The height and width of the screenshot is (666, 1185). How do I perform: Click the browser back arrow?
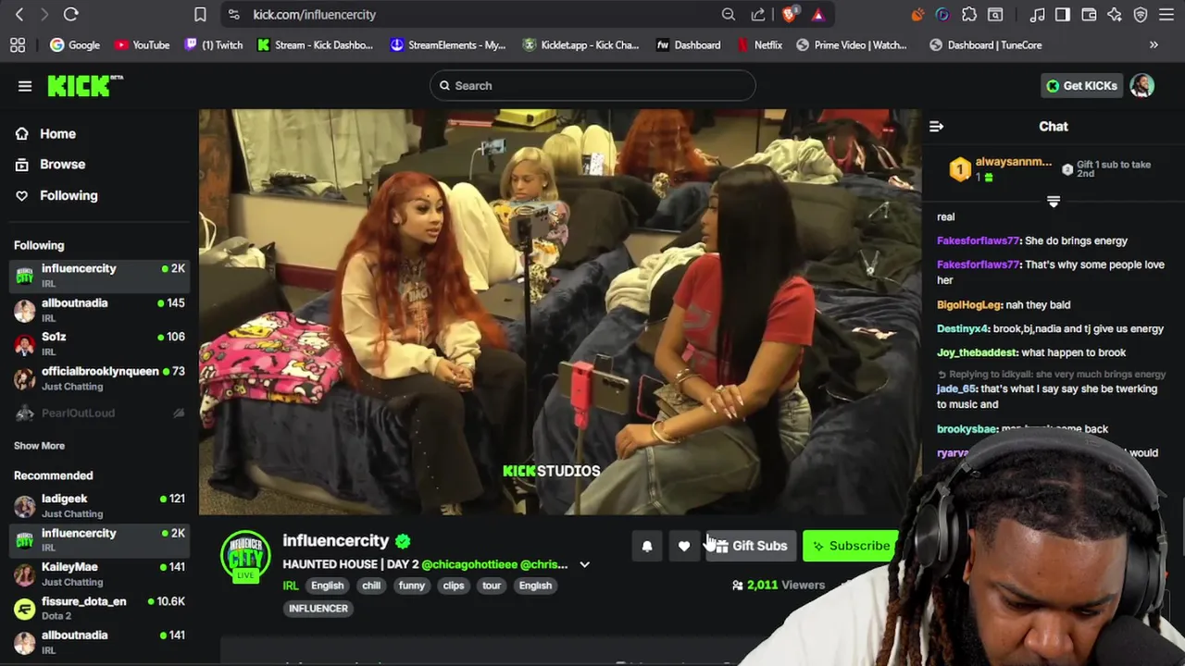tap(19, 15)
